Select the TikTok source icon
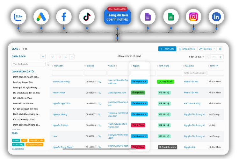This screenshot has height=159, width=239. (x=87, y=17)
